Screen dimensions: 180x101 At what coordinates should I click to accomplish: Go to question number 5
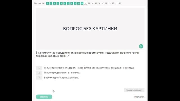(61, 3)
